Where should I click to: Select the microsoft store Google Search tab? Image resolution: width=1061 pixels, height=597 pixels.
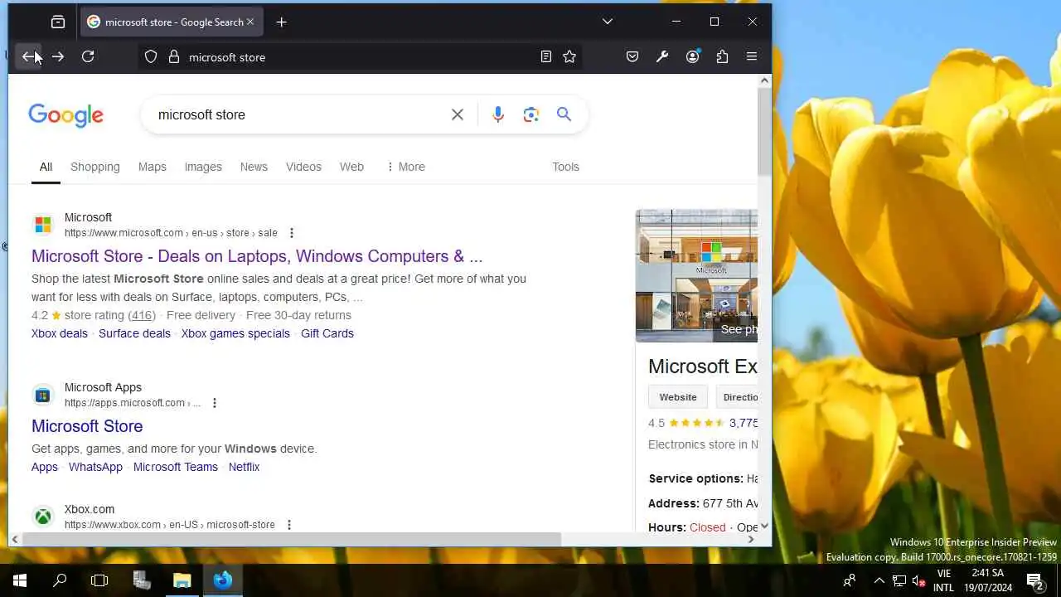pyautogui.click(x=172, y=22)
